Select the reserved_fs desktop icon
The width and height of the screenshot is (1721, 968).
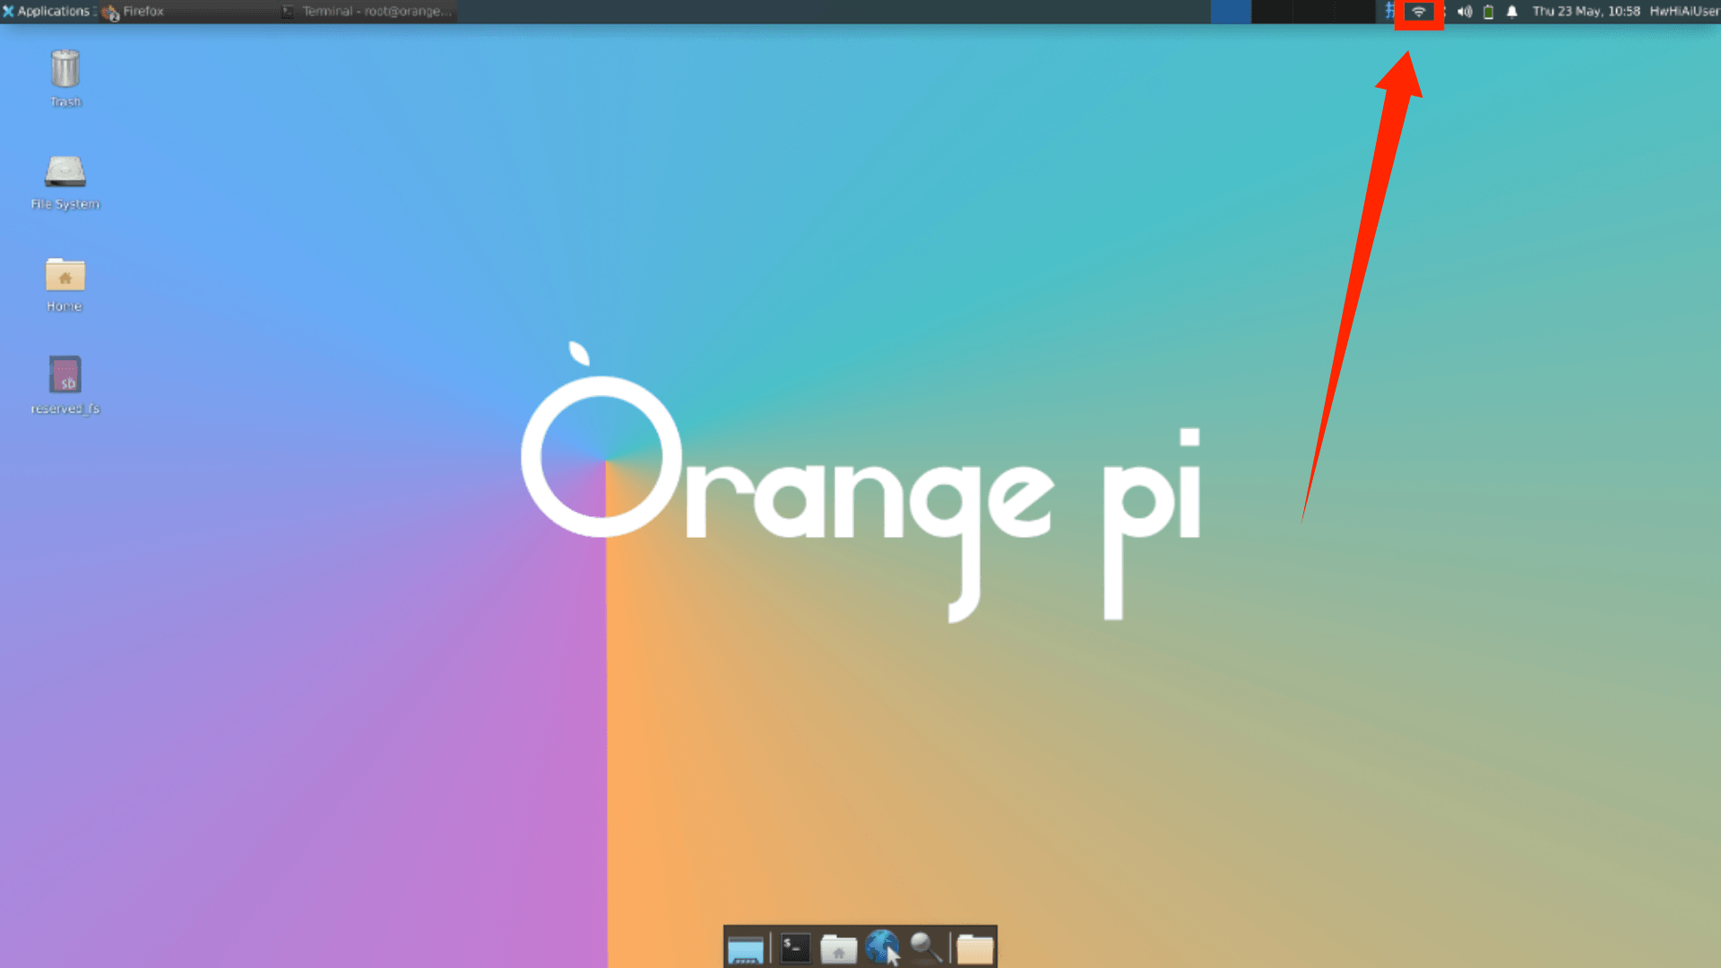pos(65,385)
